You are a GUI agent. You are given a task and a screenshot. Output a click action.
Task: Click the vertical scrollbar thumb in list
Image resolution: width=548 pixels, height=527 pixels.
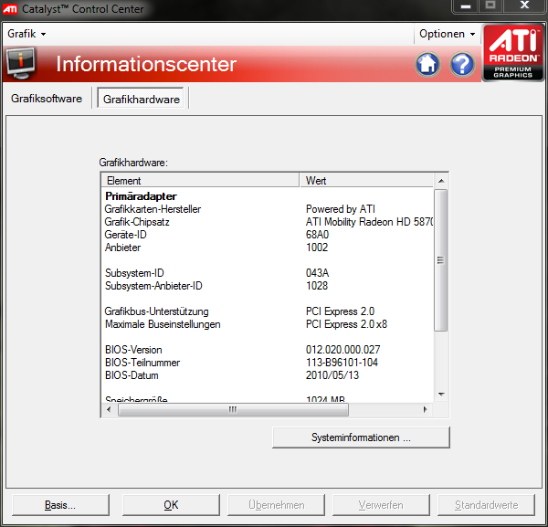(x=441, y=260)
